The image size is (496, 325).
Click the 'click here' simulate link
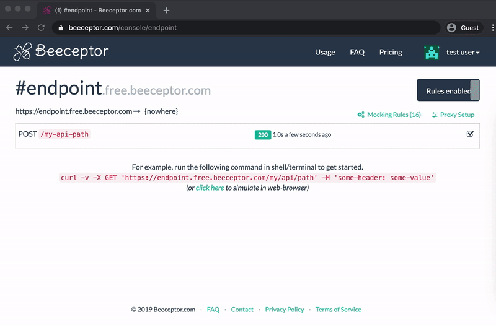210,188
